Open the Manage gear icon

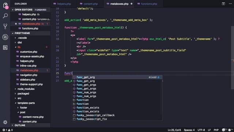coord(5,122)
